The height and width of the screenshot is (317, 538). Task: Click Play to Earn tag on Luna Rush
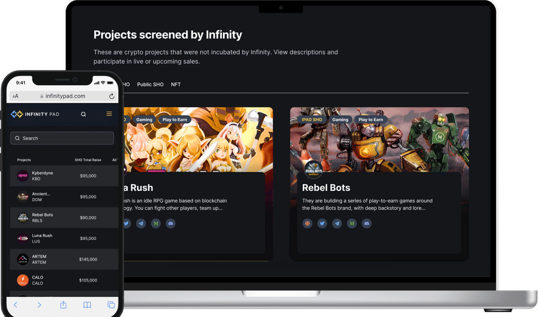pos(175,120)
